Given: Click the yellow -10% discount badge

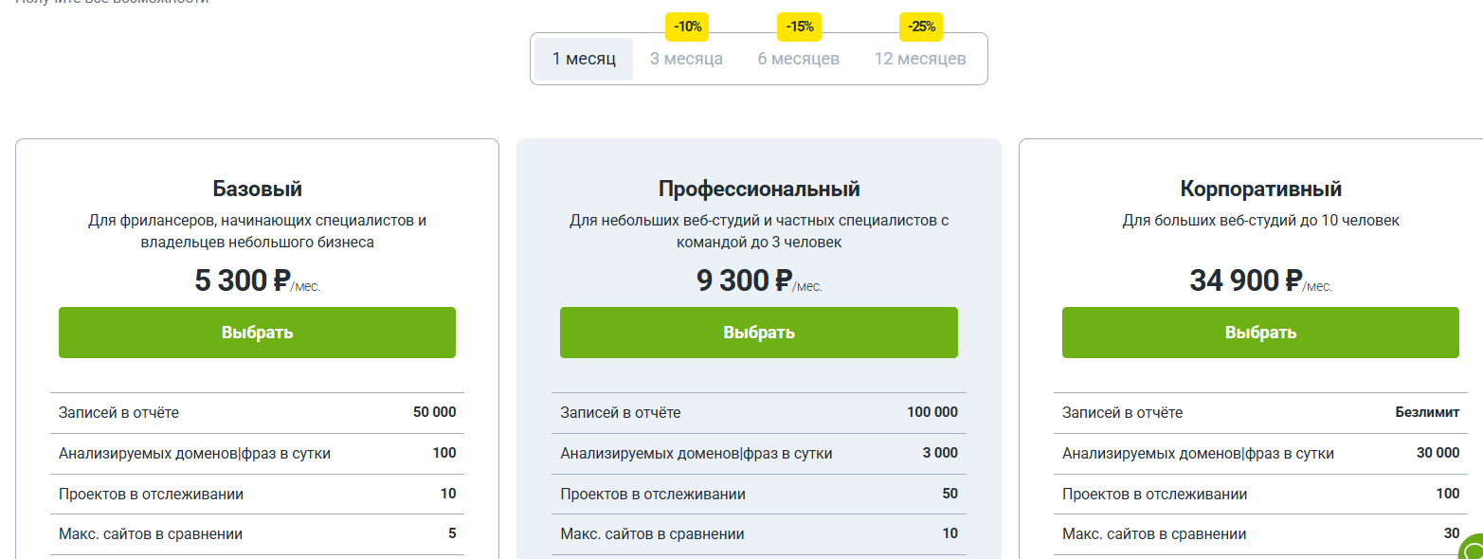Looking at the screenshot, I should pos(688,27).
